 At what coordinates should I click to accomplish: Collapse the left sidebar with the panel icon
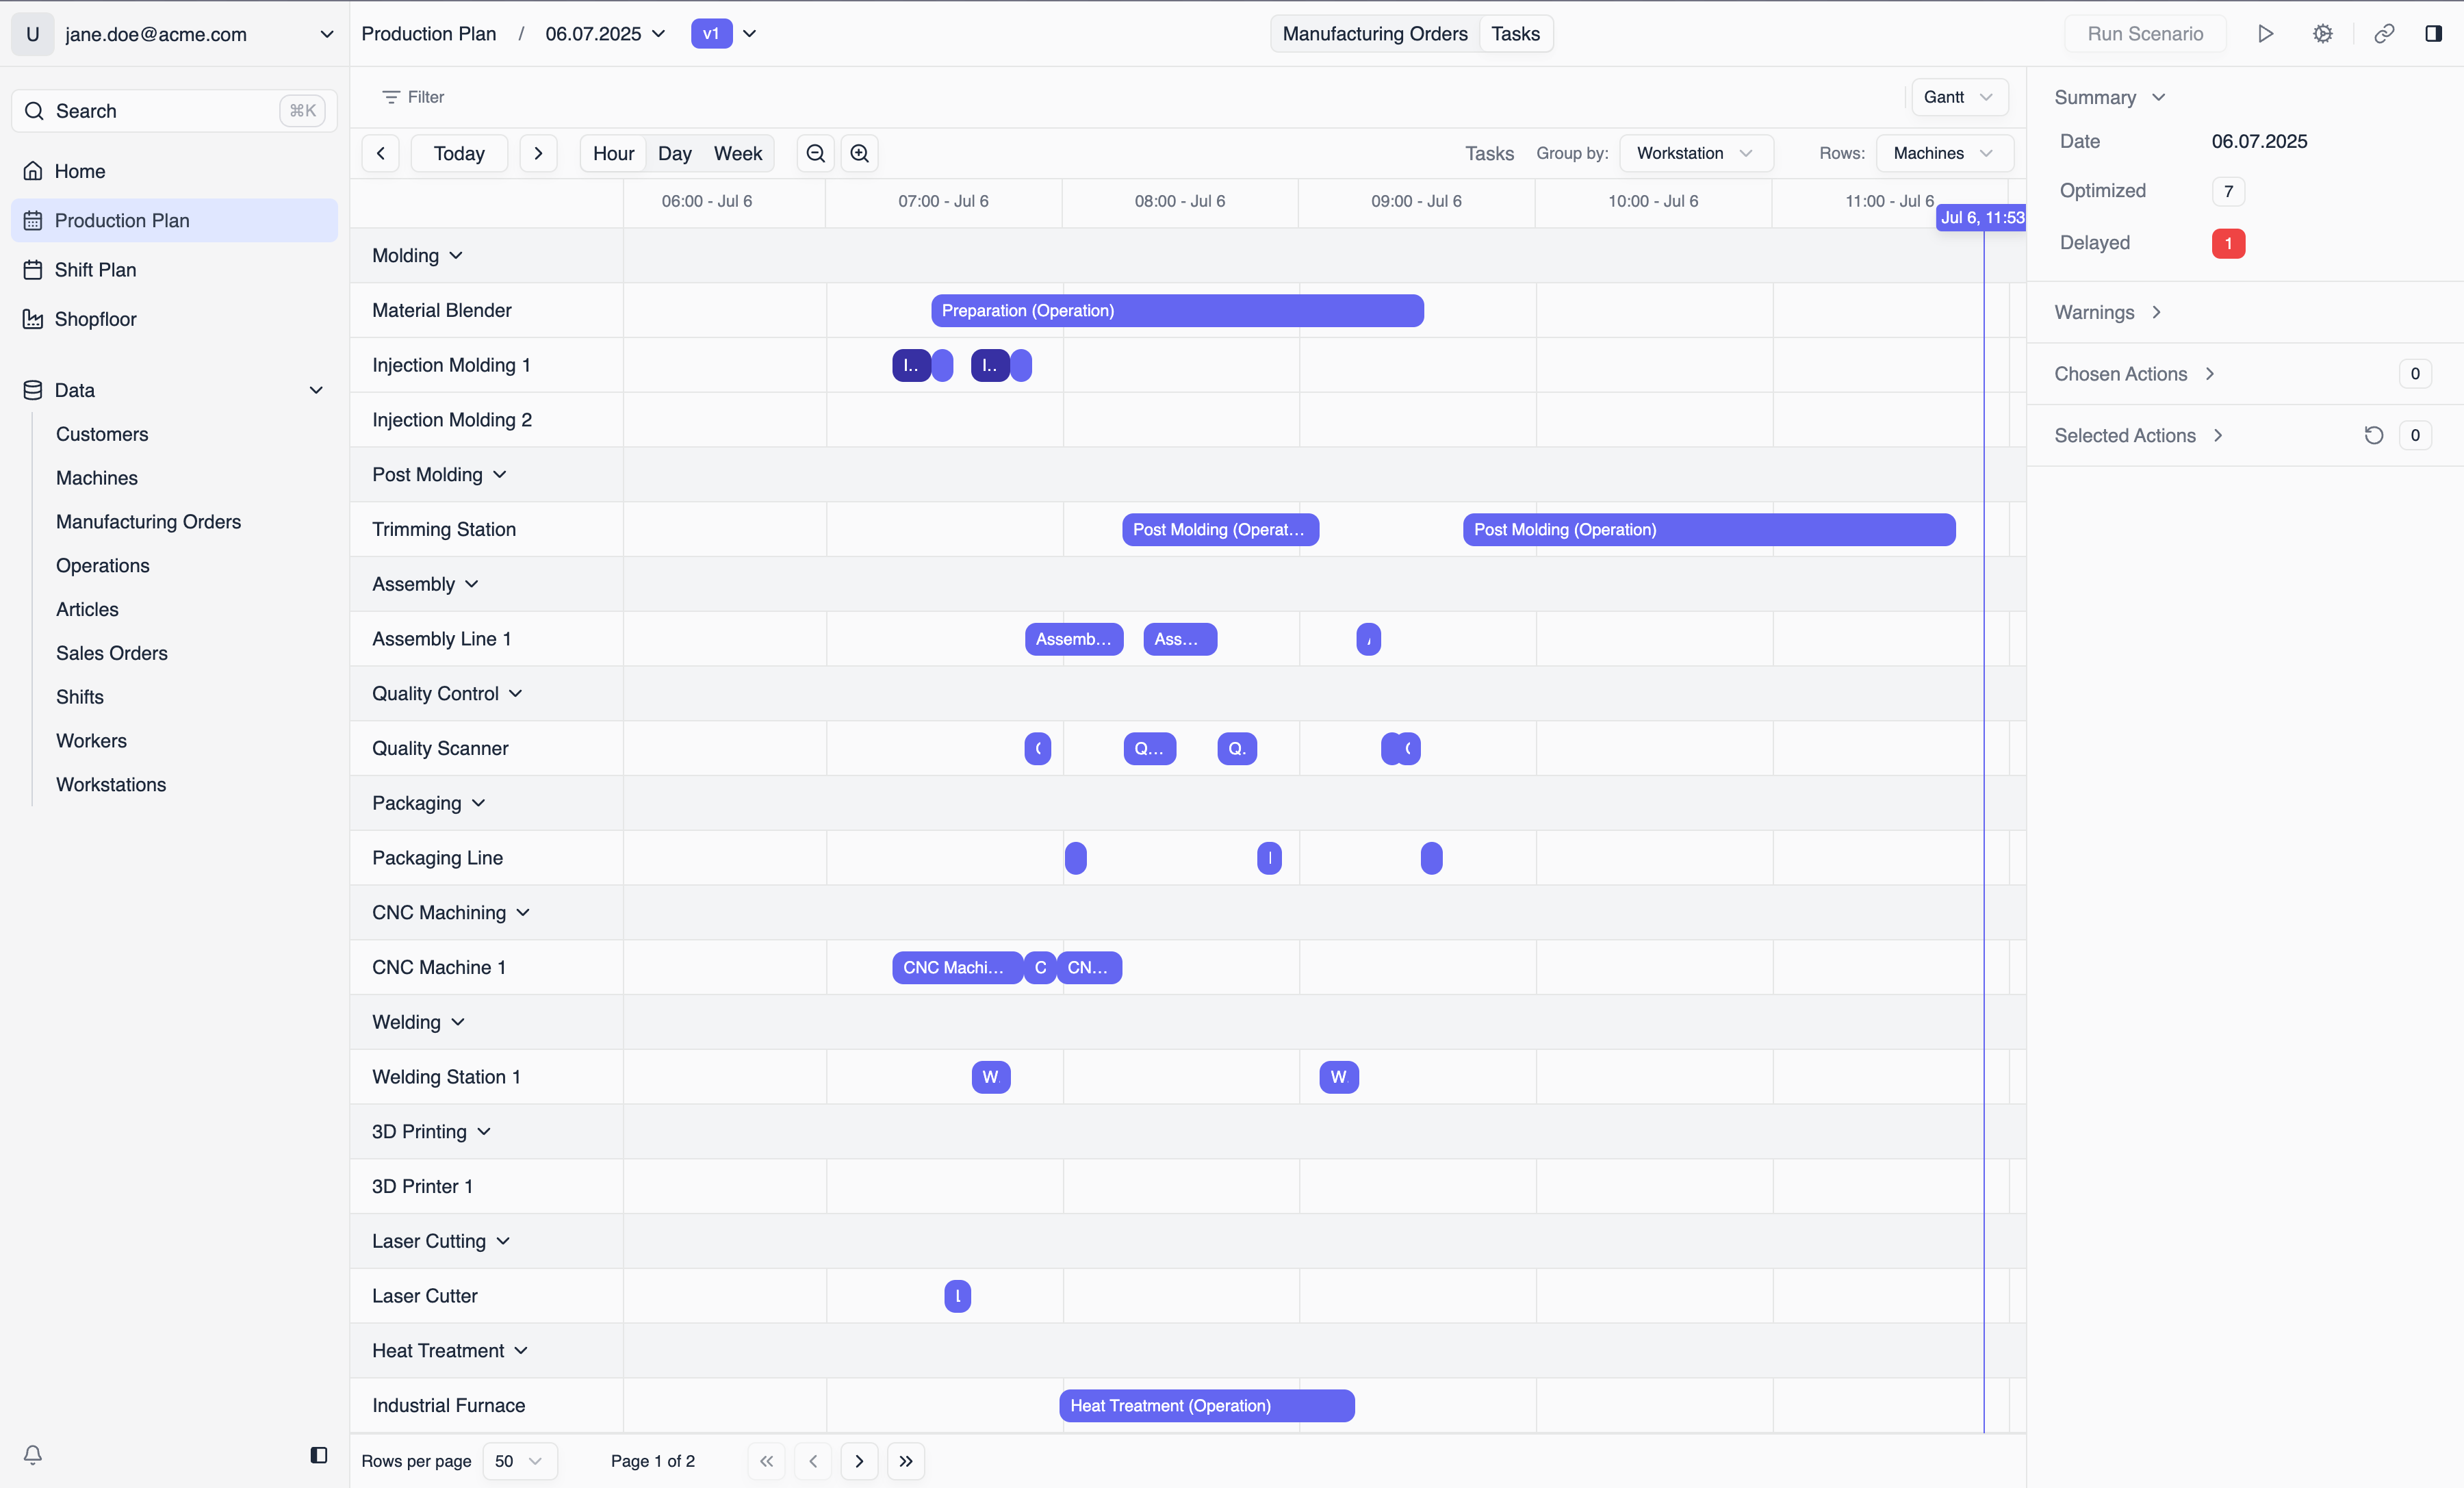(x=318, y=1455)
